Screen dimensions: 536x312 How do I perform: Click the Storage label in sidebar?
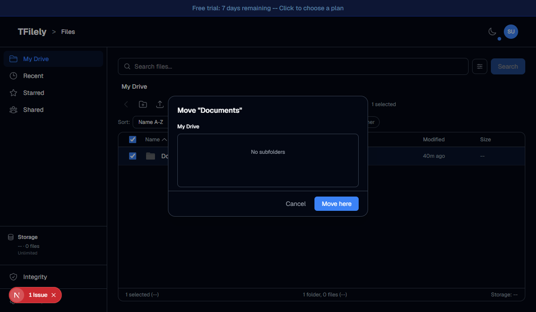28,237
